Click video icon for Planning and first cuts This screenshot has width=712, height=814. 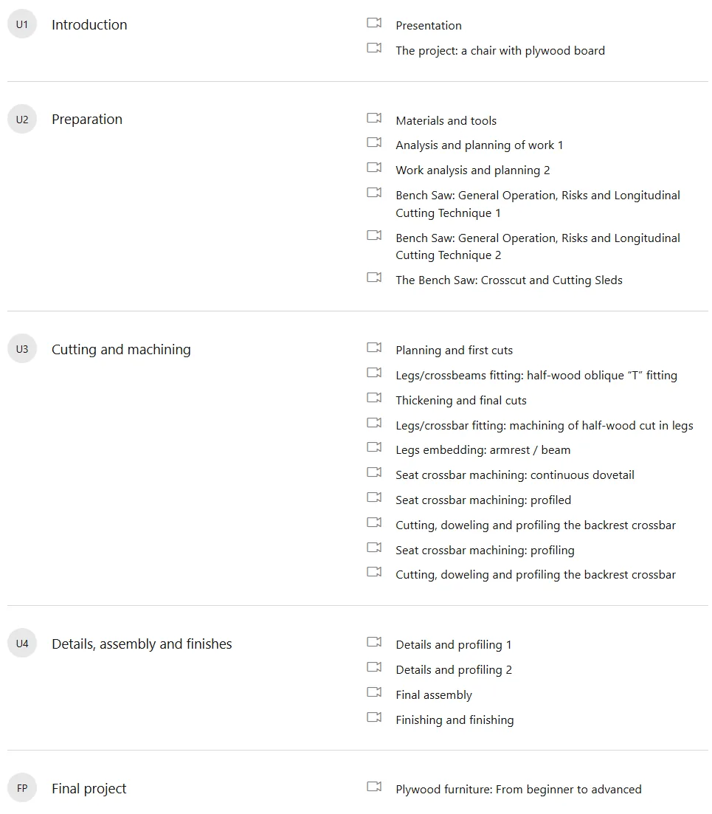click(374, 348)
